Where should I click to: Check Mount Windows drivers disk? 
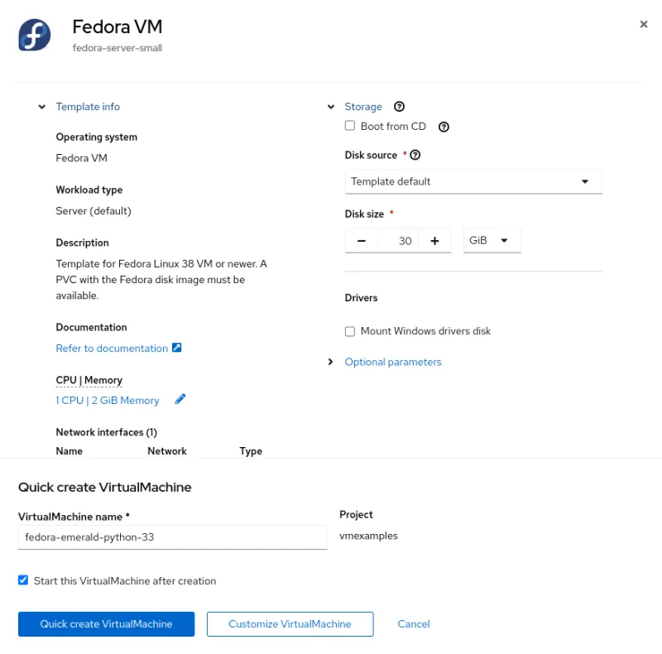tap(350, 330)
